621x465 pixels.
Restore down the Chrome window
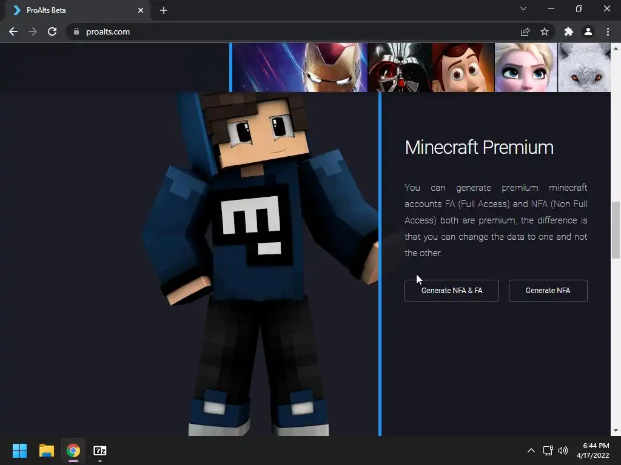pyautogui.click(x=579, y=8)
